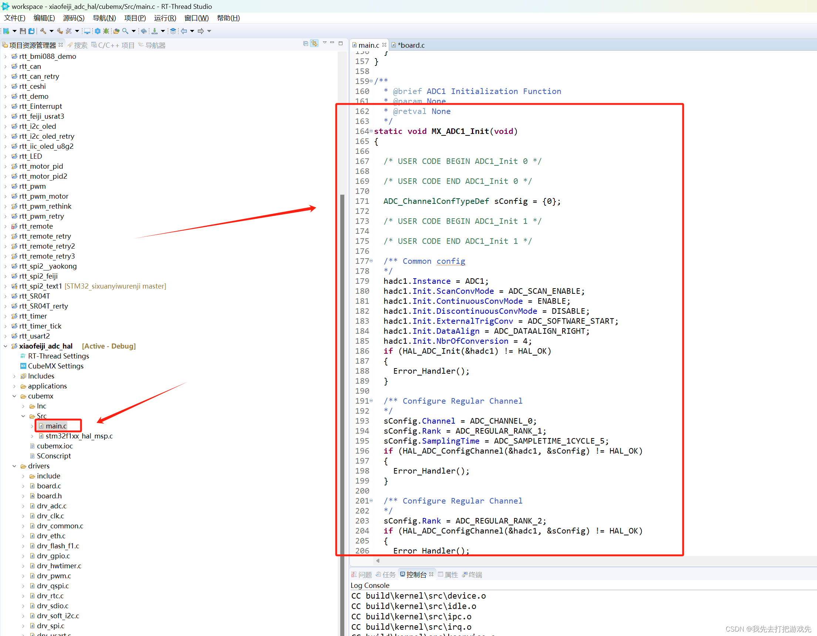Collapse all in the project explorer
Viewport: 817px width, 636px height.
click(305, 43)
